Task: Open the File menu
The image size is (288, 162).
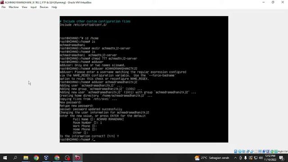Action: tap(4, 7)
